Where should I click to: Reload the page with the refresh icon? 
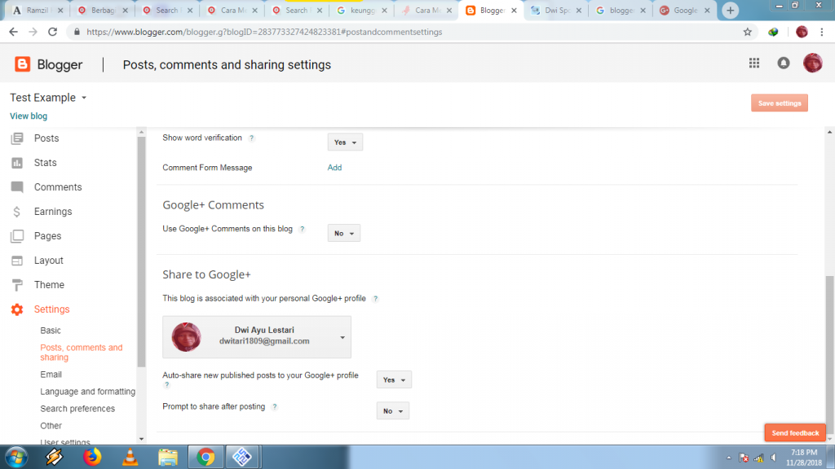[52, 32]
